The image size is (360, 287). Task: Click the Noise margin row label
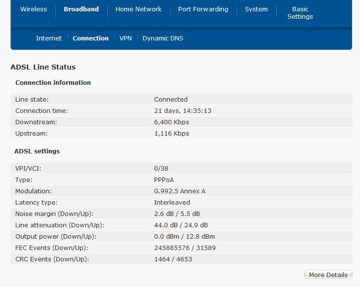(54, 214)
